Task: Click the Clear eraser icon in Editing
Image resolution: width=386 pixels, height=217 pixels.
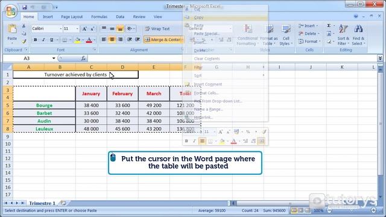Action: (329, 42)
